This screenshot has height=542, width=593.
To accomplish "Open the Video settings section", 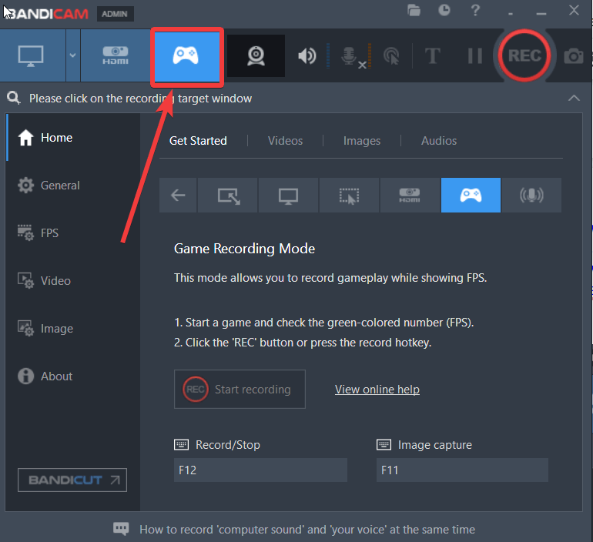I will tap(73, 280).
